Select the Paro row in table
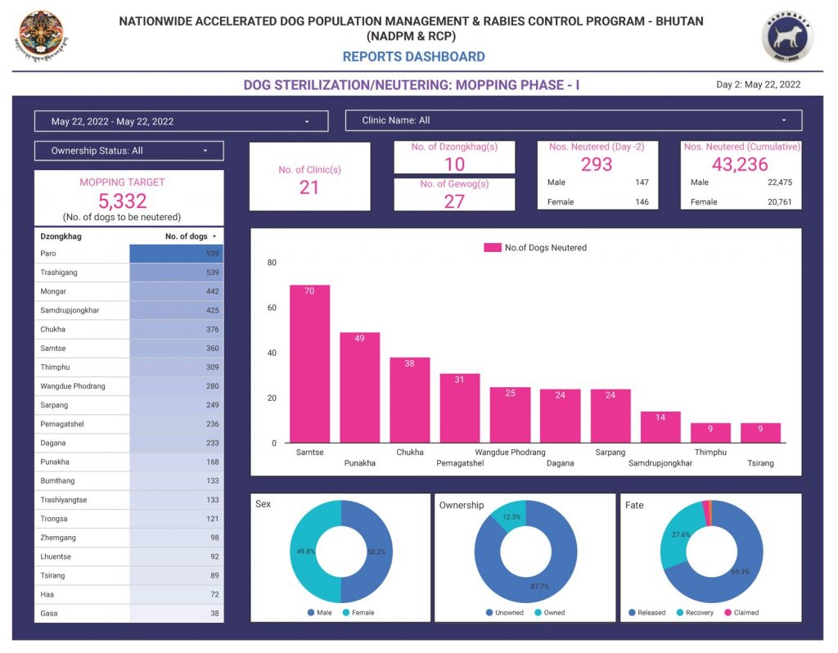 tap(128, 254)
